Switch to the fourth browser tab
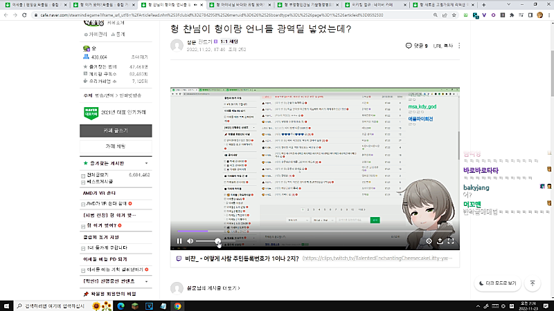The image size is (554, 311). pyautogui.click(x=240, y=5)
